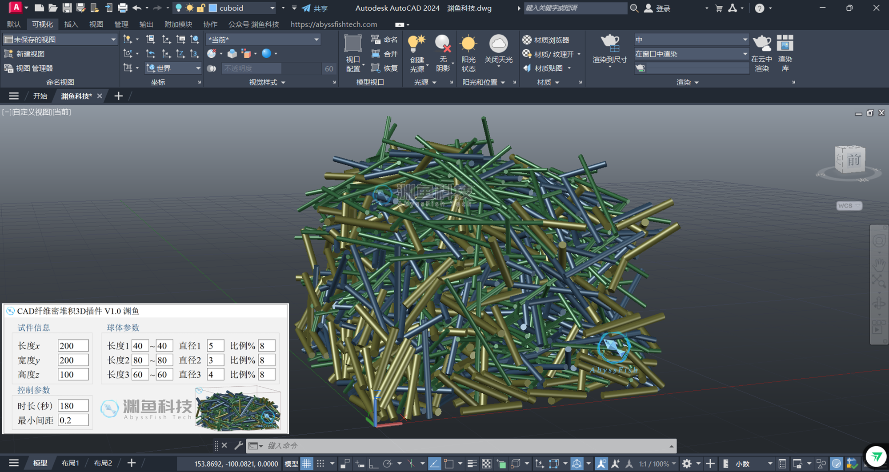Image resolution: width=889 pixels, height=472 pixels.
Task: Toggle transparency display in status bar
Action: 487,464
